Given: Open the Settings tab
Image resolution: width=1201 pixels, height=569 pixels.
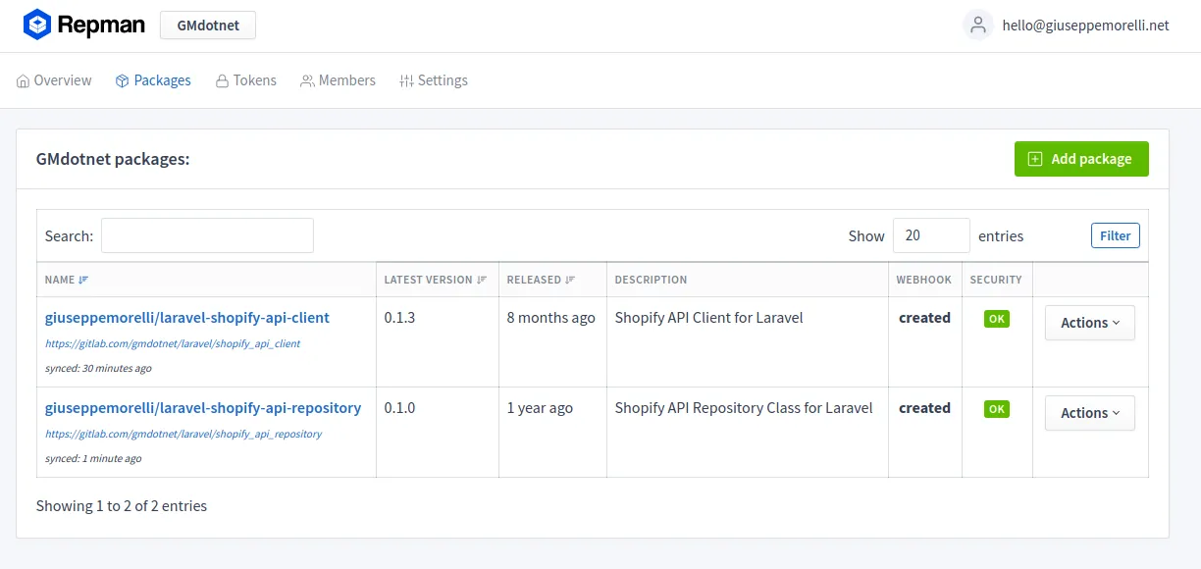Looking at the screenshot, I should coord(434,80).
